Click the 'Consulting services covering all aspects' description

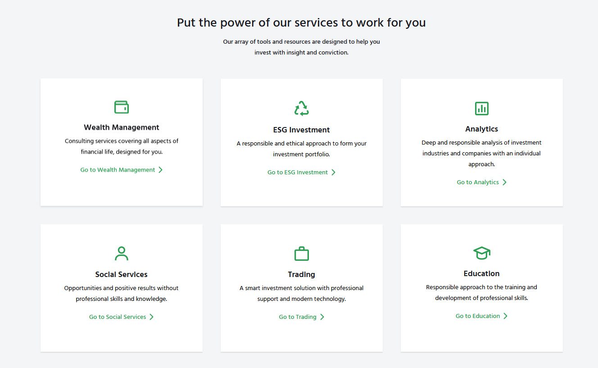(x=122, y=146)
